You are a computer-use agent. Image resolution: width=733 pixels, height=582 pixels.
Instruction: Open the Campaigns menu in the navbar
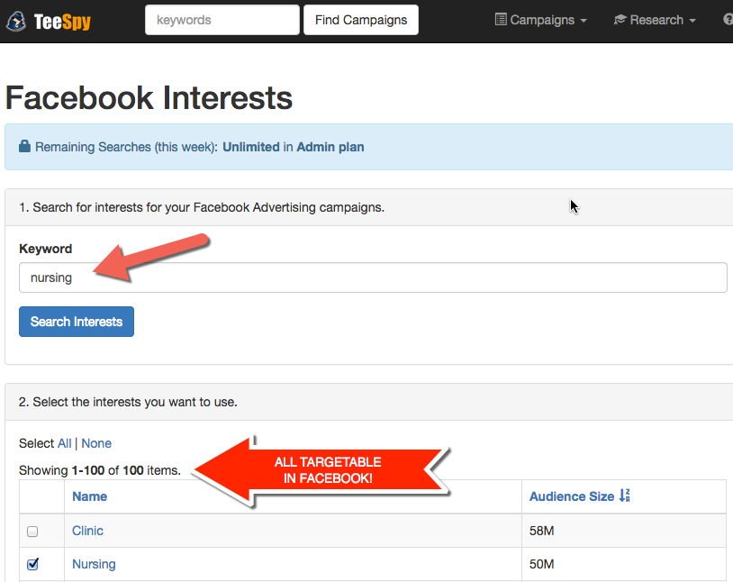[541, 20]
